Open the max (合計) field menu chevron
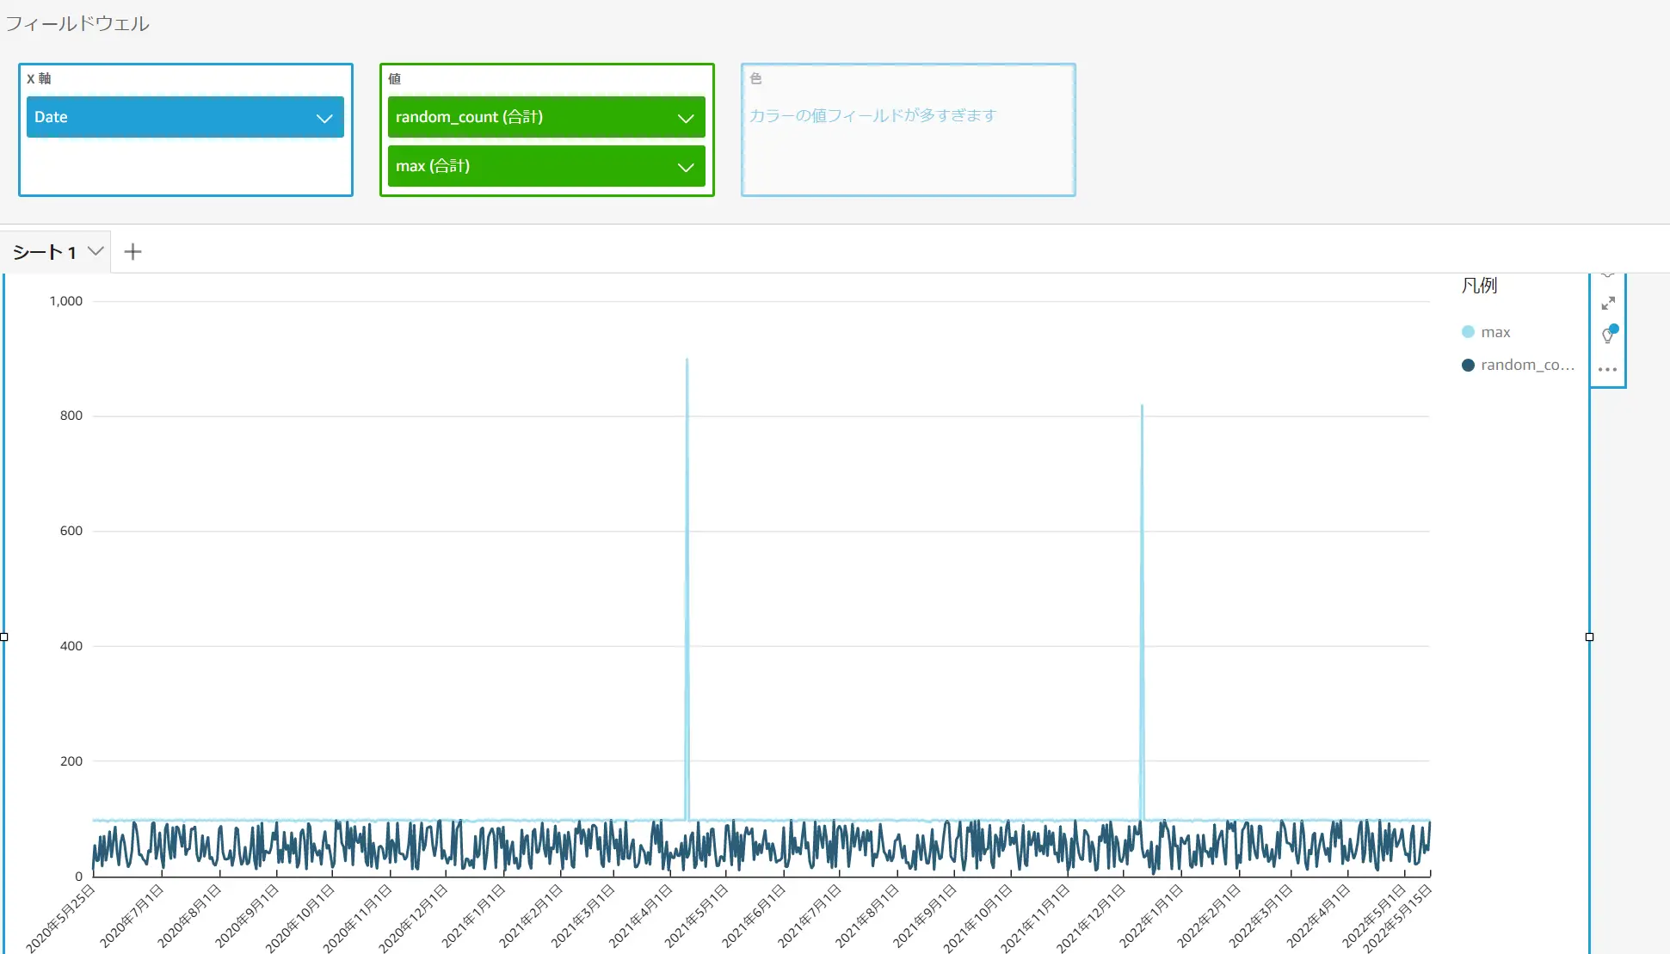 686,167
